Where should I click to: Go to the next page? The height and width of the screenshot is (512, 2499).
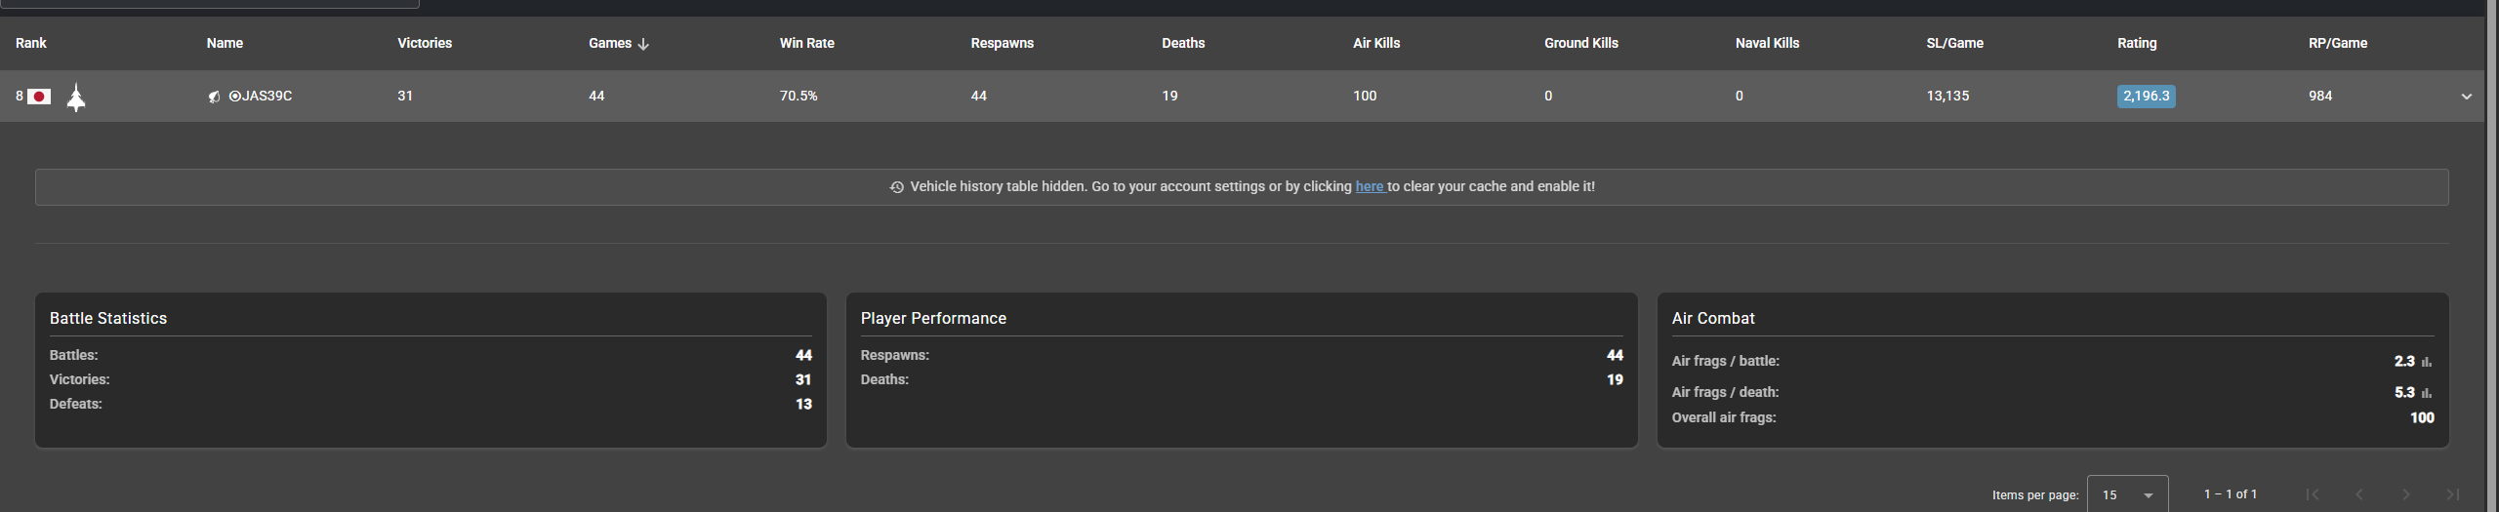click(x=2406, y=494)
